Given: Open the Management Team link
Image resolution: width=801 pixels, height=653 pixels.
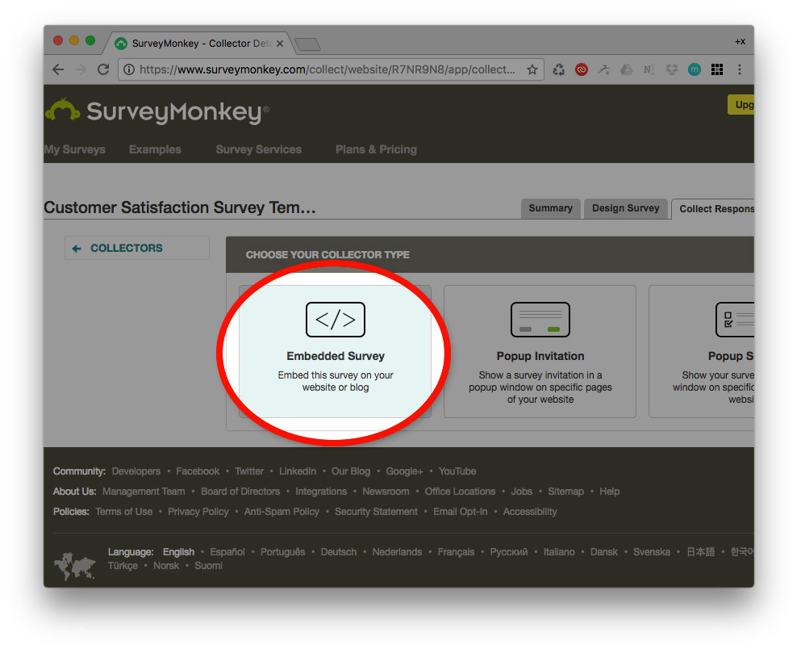Looking at the screenshot, I should [x=144, y=492].
